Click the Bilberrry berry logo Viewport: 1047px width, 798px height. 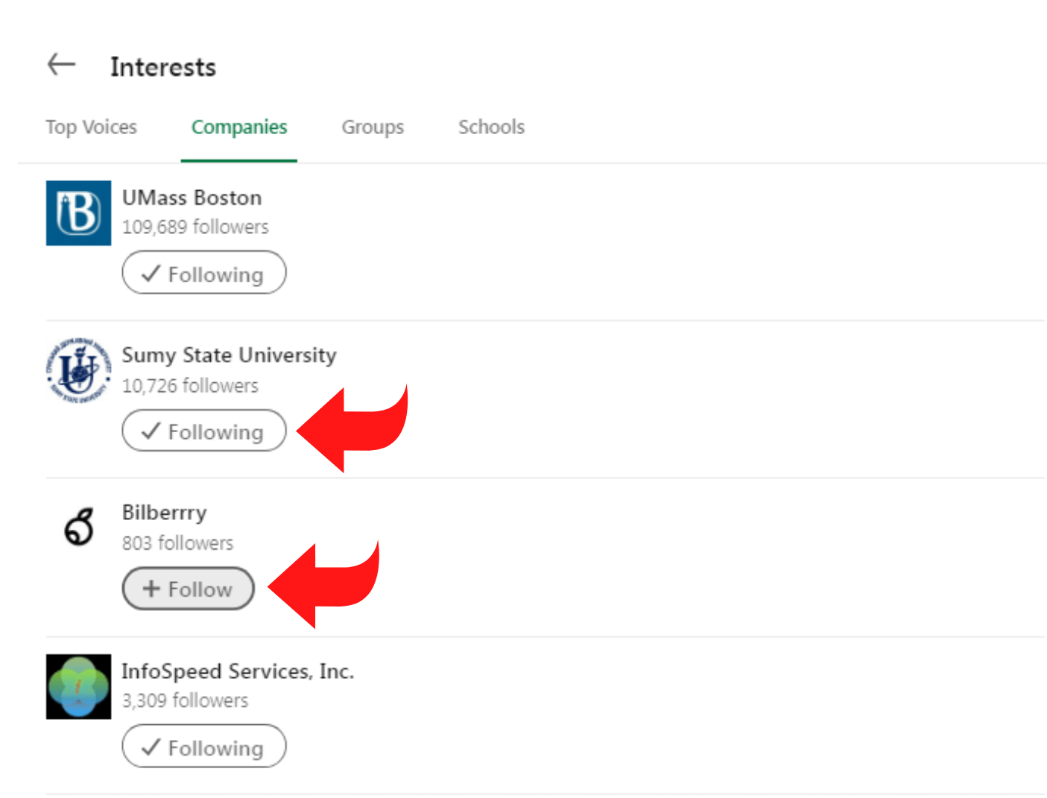pyautogui.click(x=79, y=528)
